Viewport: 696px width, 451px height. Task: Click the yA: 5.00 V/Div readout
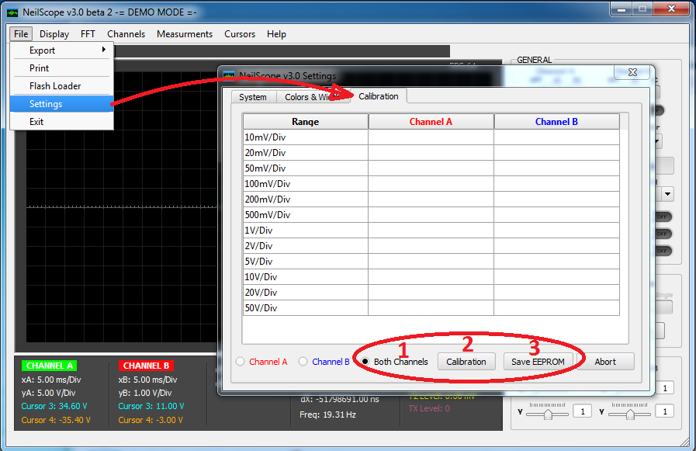point(48,394)
